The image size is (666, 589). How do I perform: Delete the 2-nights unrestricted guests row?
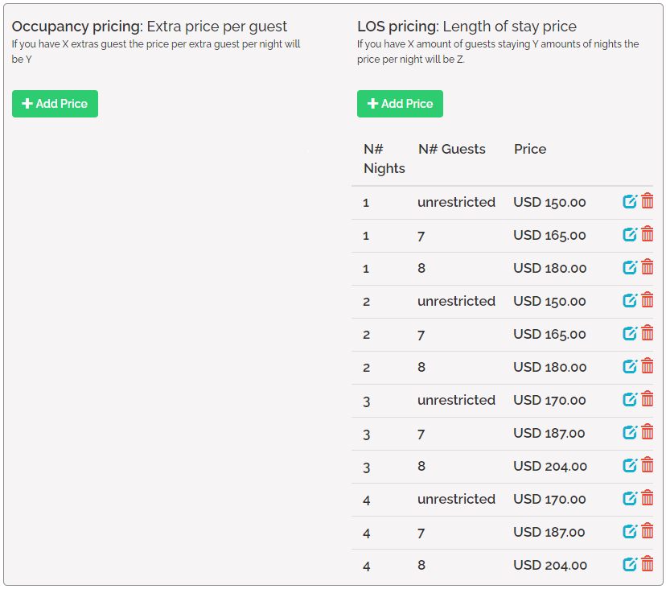click(647, 300)
